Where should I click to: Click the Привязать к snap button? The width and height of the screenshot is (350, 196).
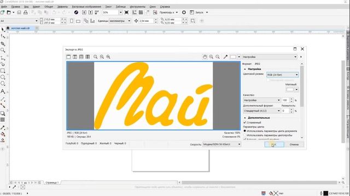[x=168, y=13]
